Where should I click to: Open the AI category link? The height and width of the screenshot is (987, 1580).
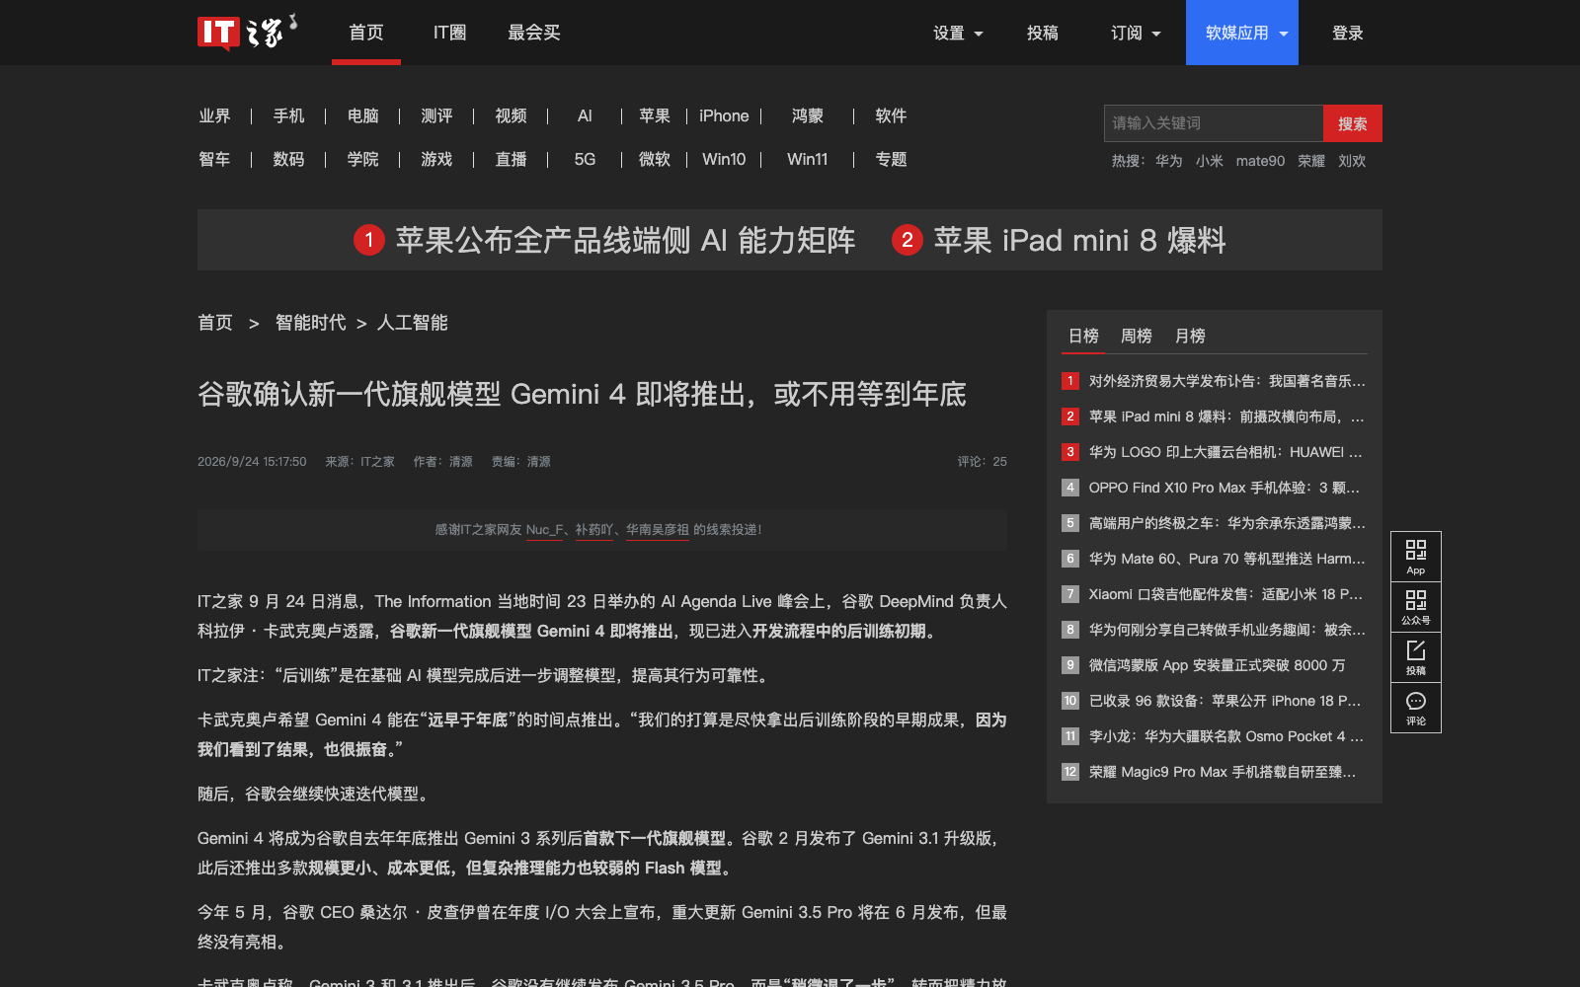pos(585,115)
